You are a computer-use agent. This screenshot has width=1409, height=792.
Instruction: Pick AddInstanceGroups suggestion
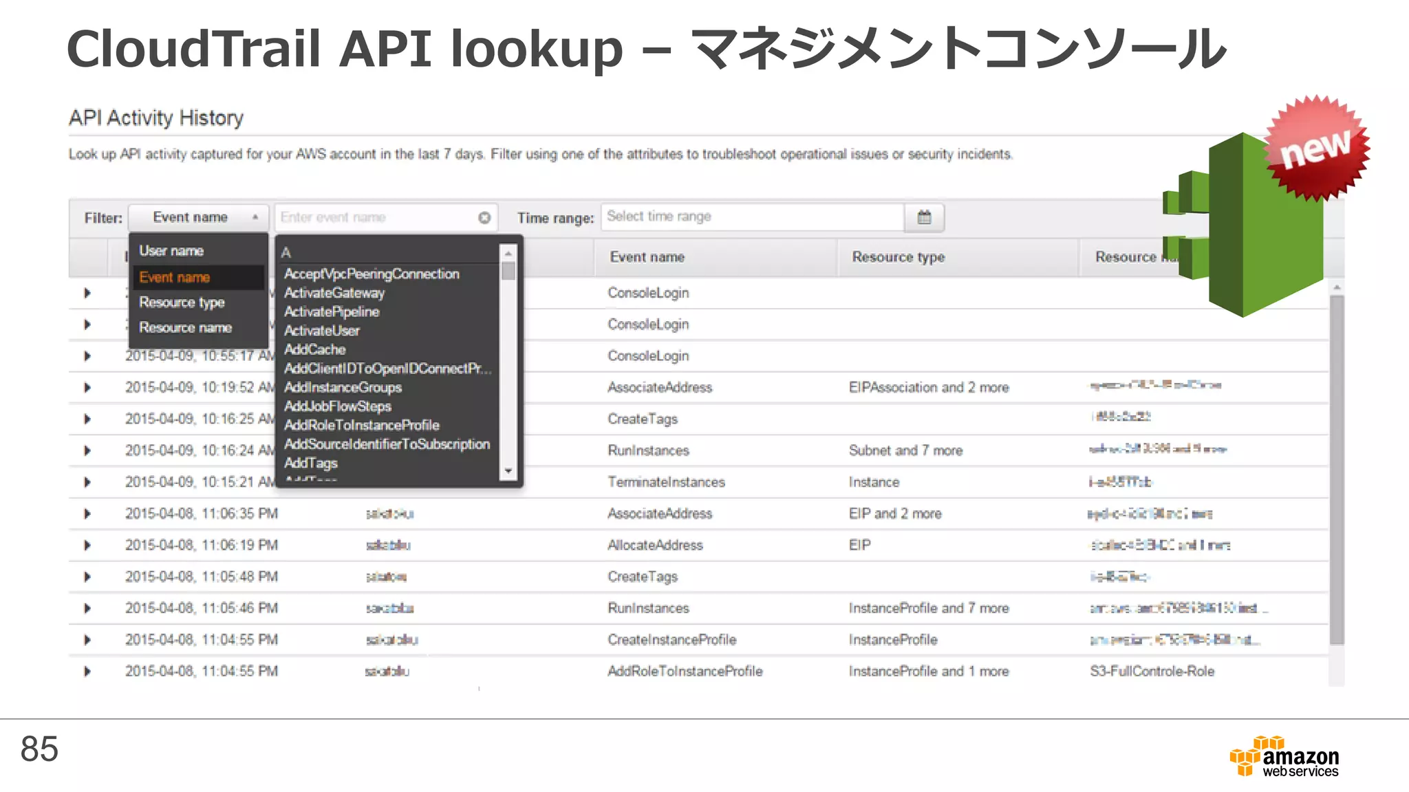point(343,387)
